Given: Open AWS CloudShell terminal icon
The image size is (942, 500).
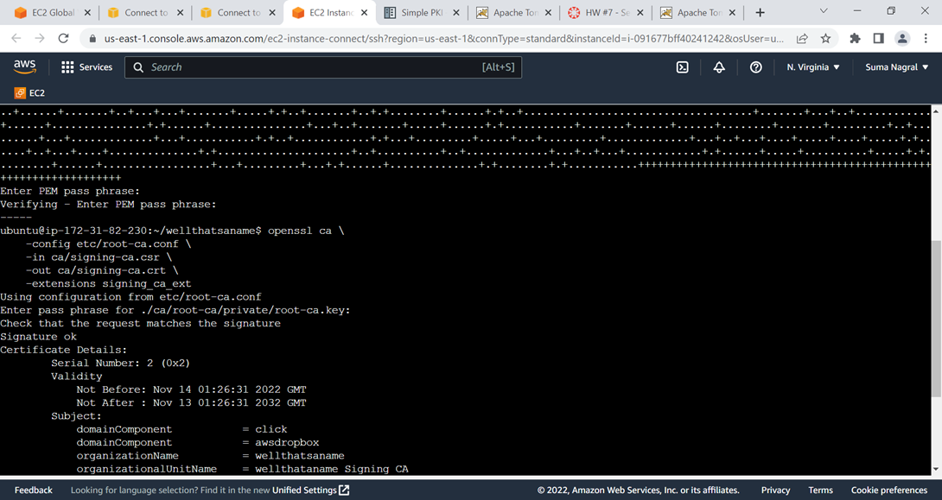Looking at the screenshot, I should click(683, 66).
